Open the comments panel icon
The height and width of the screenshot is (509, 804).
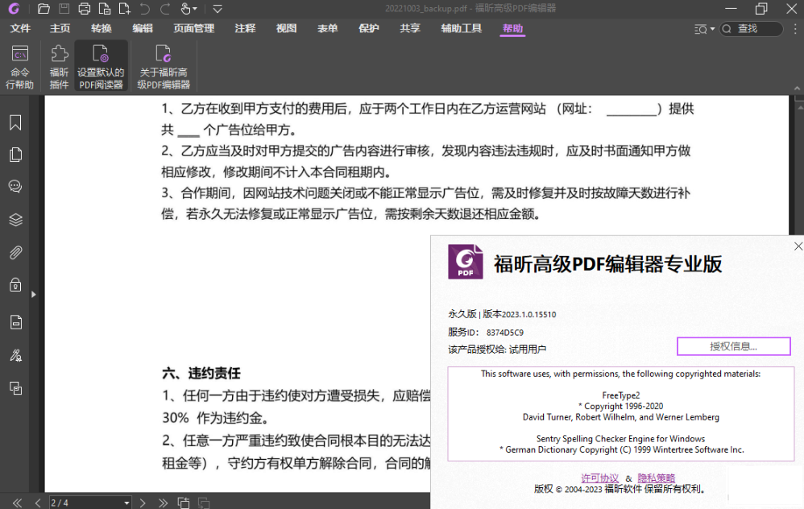click(x=15, y=186)
